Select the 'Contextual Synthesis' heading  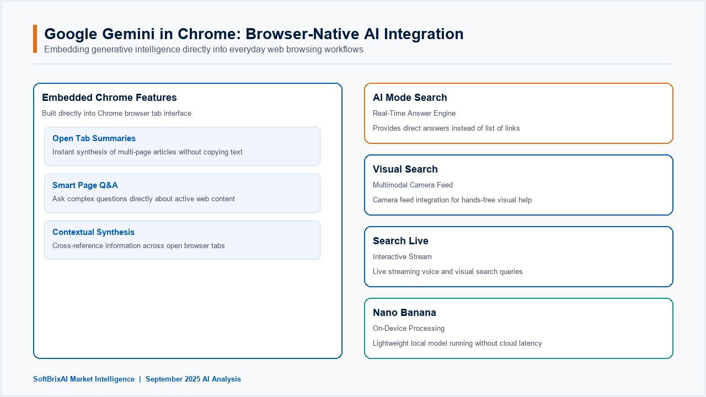click(93, 232)
